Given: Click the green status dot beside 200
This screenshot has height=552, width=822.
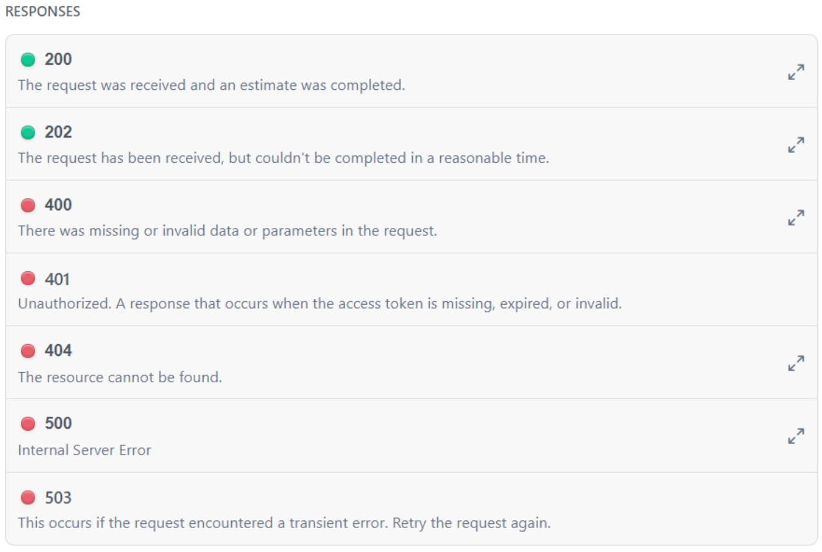Looking at the screenshot, I should point(28,60).
